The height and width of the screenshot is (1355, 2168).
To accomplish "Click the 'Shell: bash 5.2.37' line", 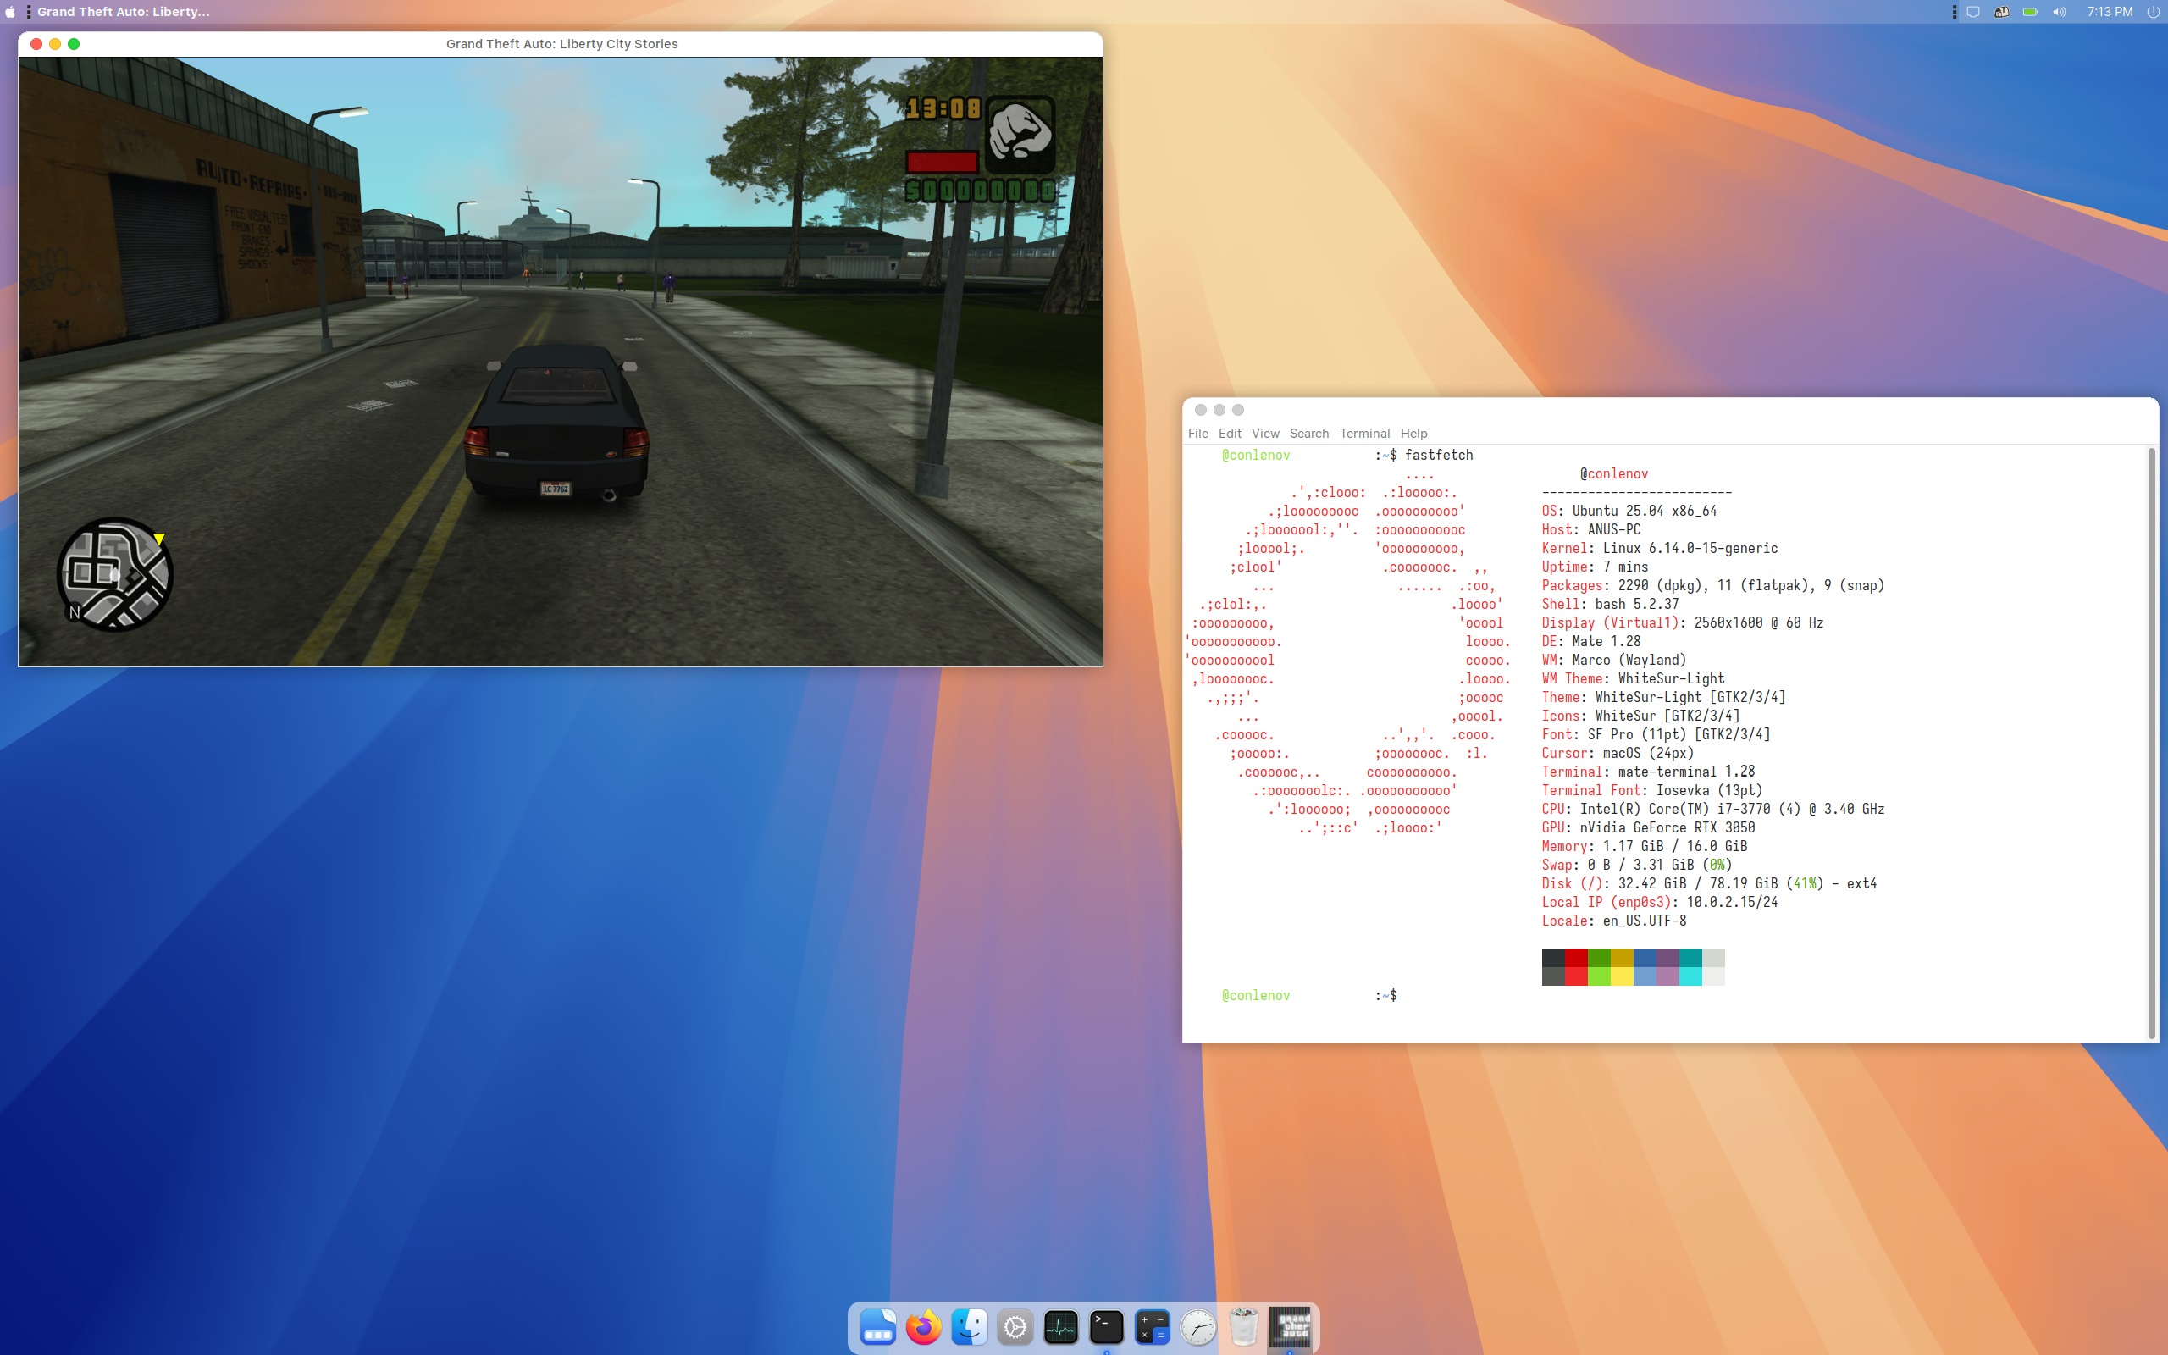I will [x=1610, y=604].
